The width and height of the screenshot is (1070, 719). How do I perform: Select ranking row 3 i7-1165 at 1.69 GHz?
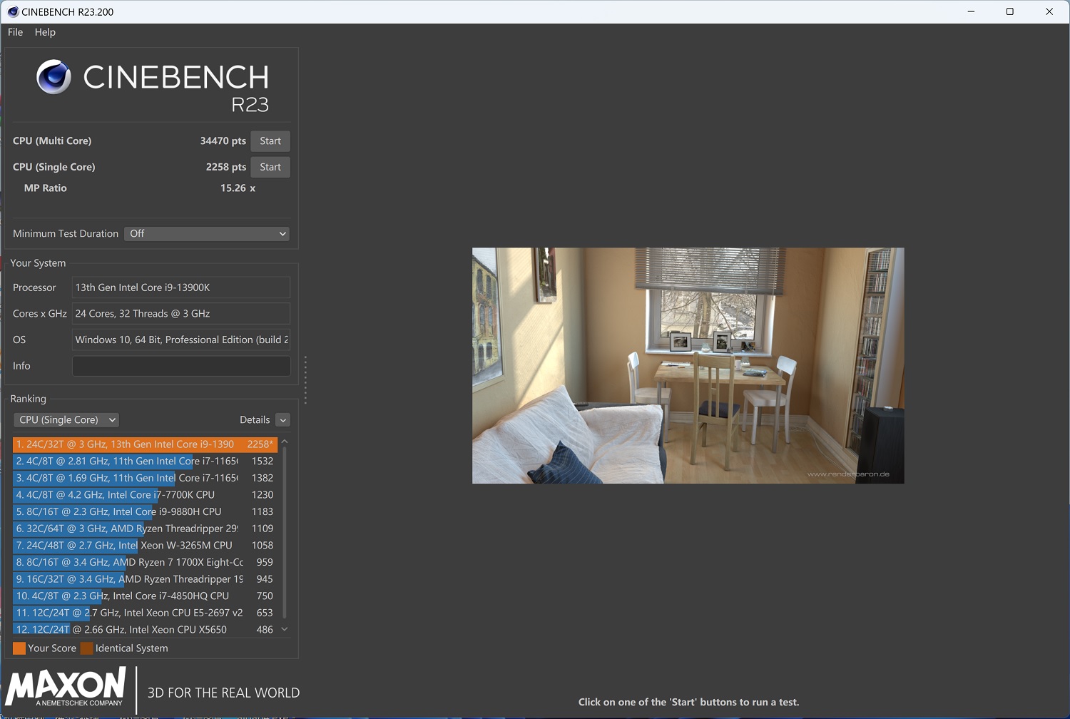[x=145, y=478]
